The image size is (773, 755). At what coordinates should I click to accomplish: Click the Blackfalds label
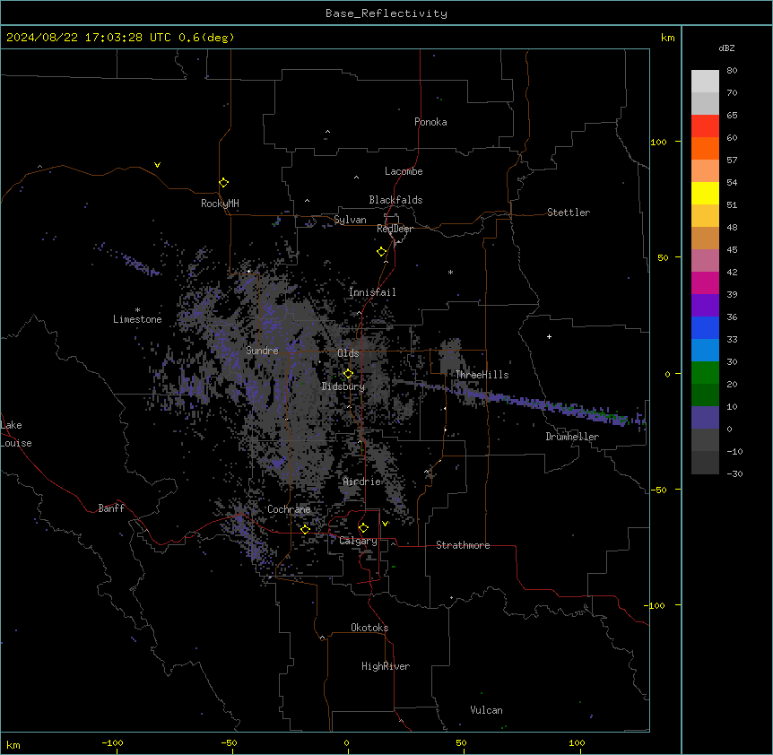pyautogui.click(x=395, y=200)
